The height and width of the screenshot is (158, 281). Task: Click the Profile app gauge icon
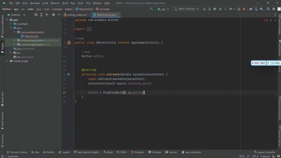point(231,9)
